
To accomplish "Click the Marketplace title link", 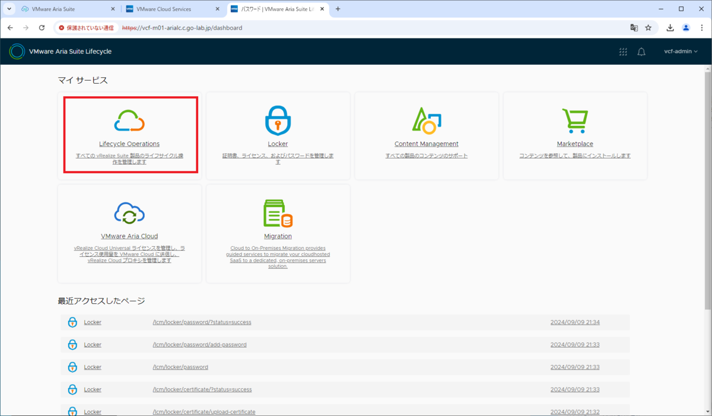I will [575, 144].
